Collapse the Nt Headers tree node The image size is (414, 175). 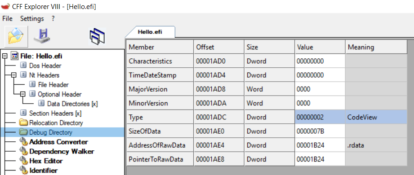[x=14, y=75]
